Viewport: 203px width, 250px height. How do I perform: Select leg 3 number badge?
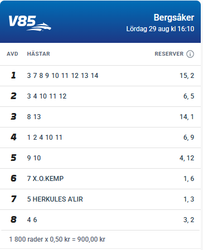pos(13,117)
